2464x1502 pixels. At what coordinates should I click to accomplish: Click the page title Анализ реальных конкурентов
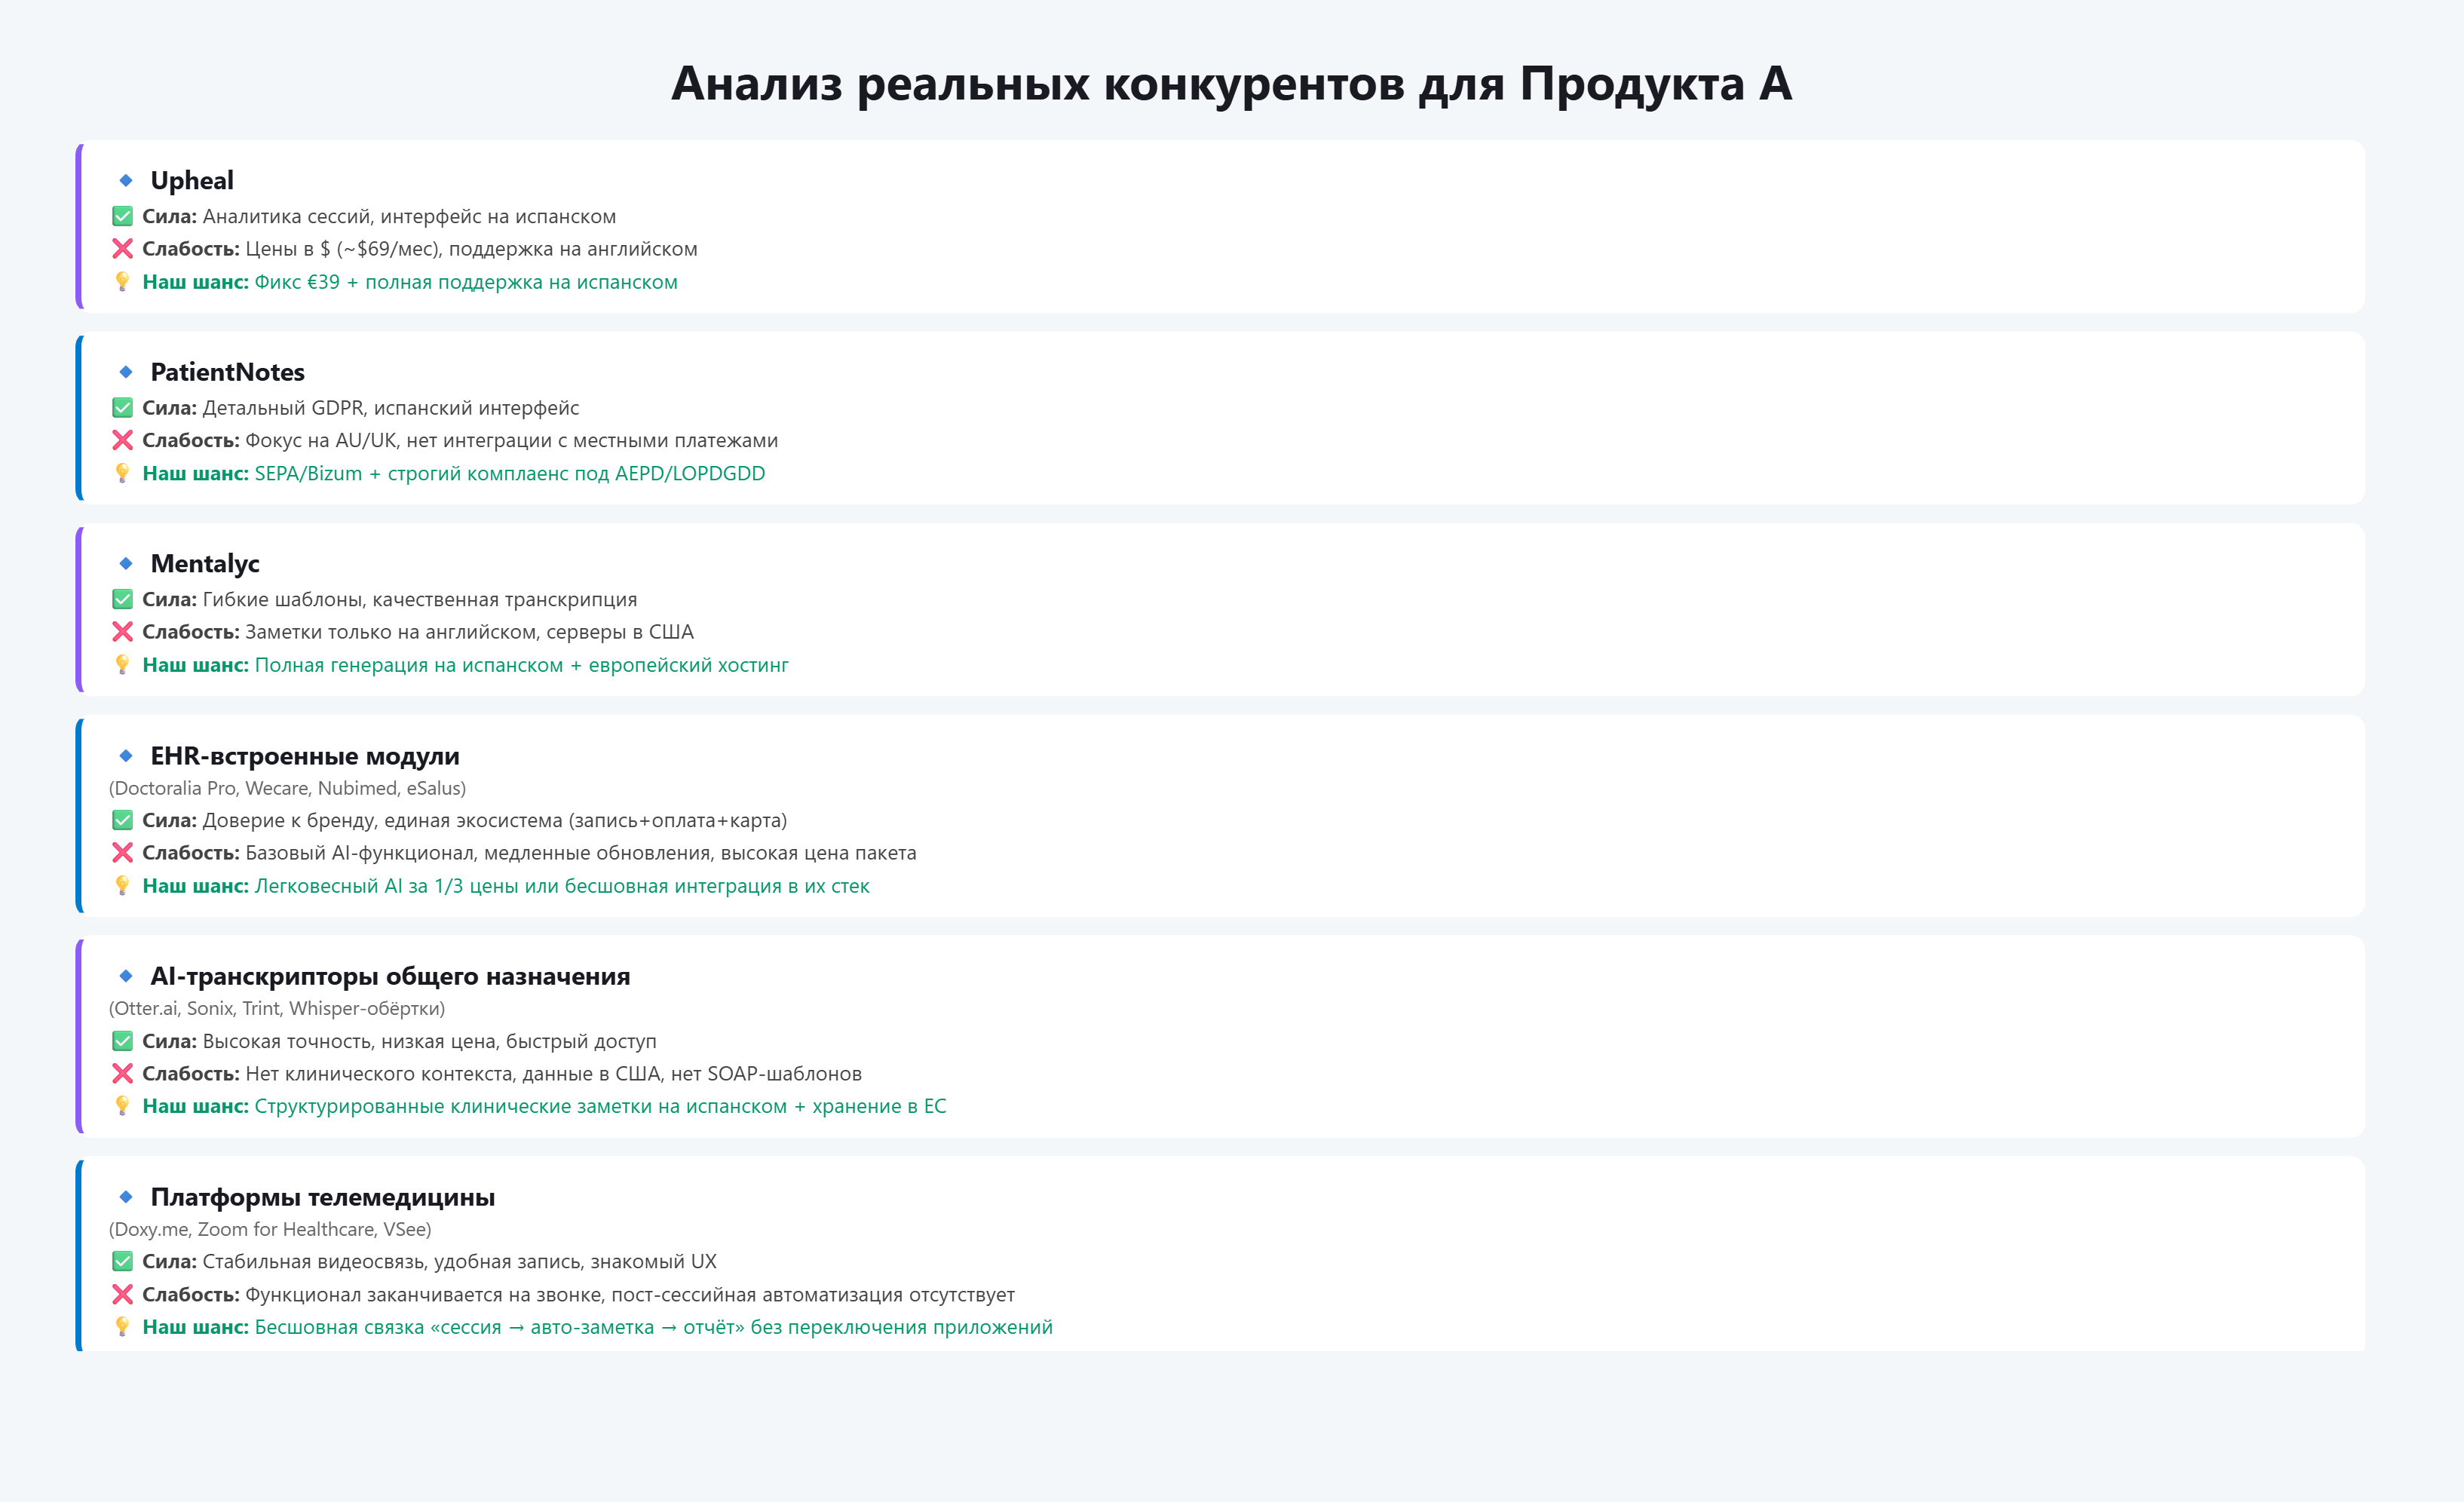pos(1231,84)
